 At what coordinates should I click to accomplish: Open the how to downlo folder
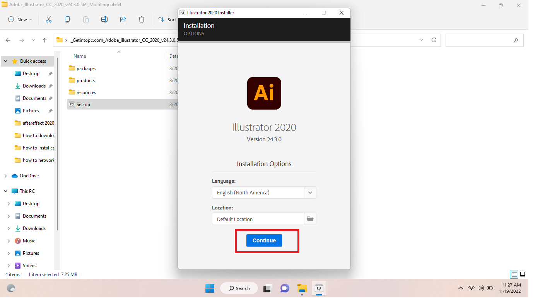pyautogui.click(x=34, y=136)
